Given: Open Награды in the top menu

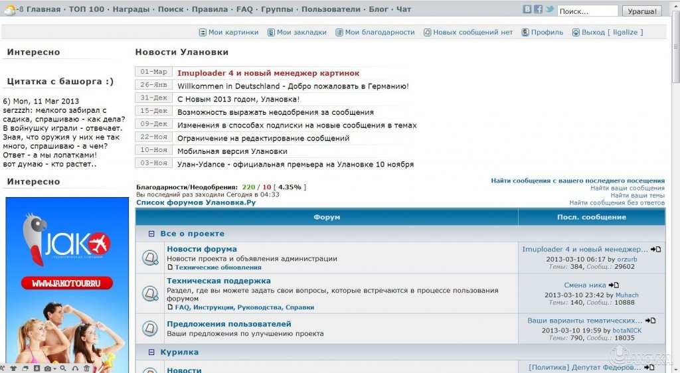Looking at the screenshot, I should click(x=131, y=9).
